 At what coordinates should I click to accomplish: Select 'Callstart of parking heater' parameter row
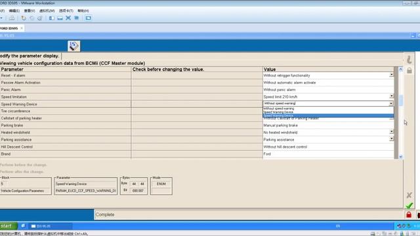click(x=66, y=118)
